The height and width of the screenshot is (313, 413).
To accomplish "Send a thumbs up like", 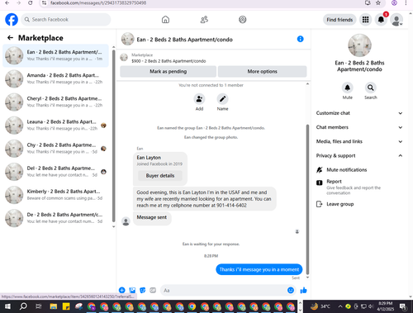I will point(303,290).
